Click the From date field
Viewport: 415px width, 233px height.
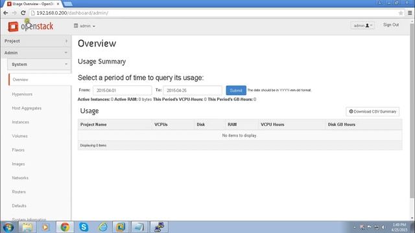click(123, 91)
